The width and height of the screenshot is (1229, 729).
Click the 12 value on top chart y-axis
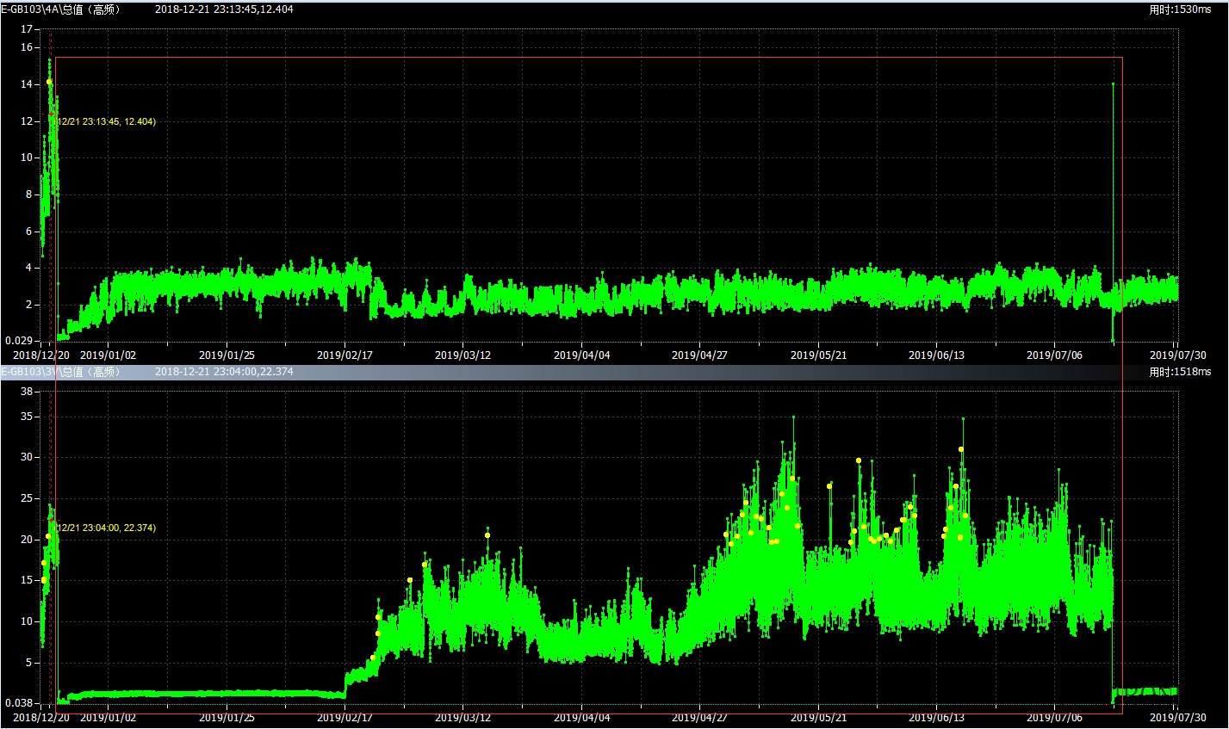pos(26,121)
